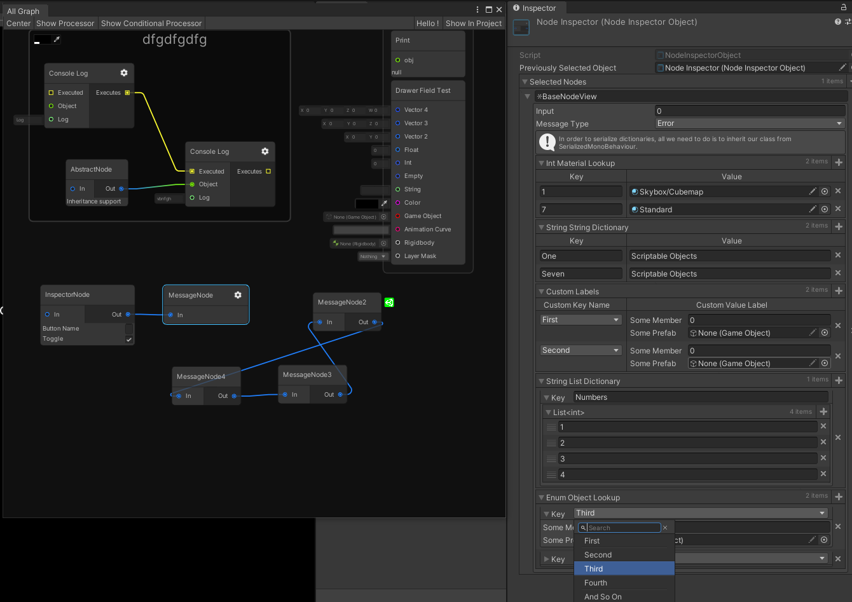Screen dimensions: 852x602
Task: Open the help icon in the Node Inspector header
Action: (837, 21)
